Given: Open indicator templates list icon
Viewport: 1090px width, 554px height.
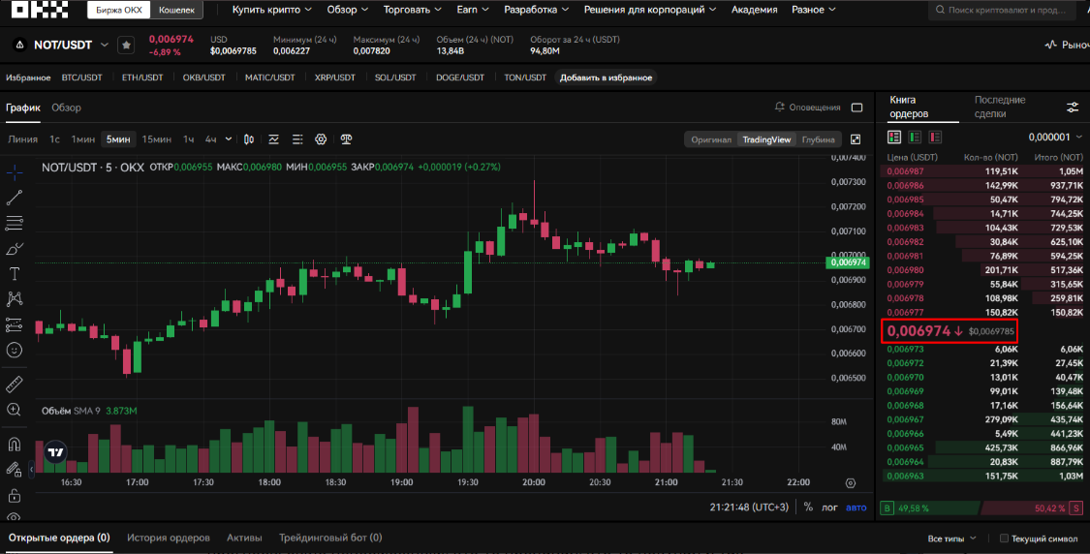Looking at the screenshot, I should [x=297, y=139].
